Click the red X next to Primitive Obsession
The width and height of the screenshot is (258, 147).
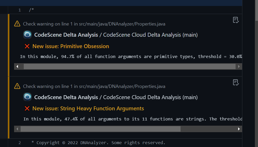(x=27, y=46)
